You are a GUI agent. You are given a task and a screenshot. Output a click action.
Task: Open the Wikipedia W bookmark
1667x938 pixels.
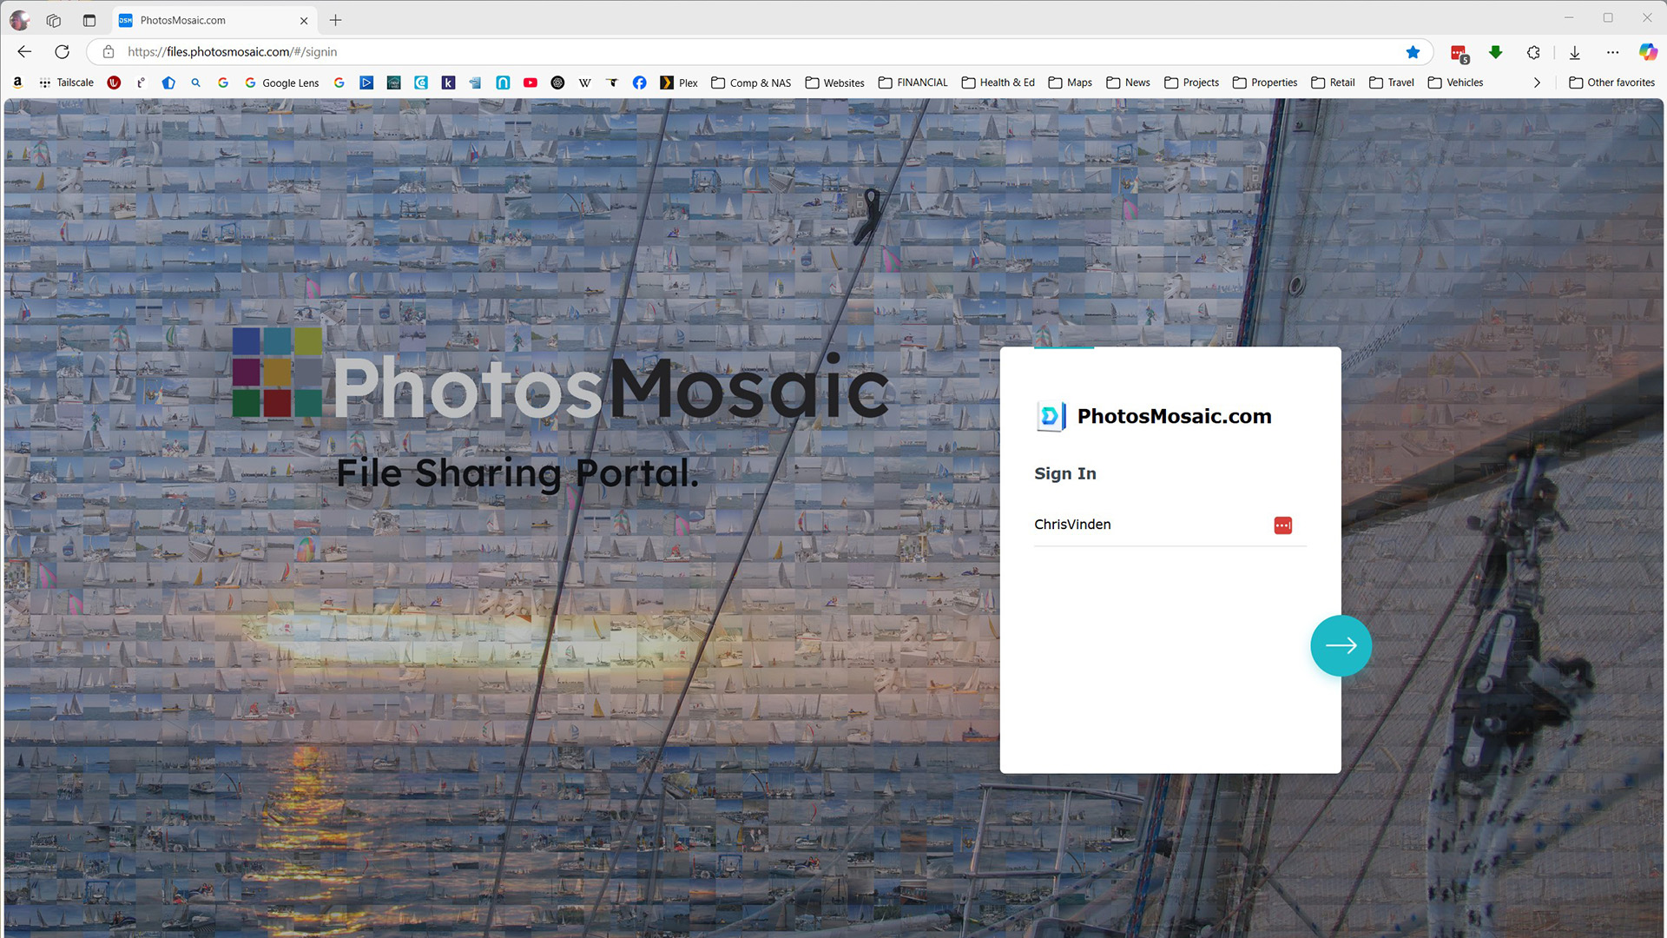[585, 83]
